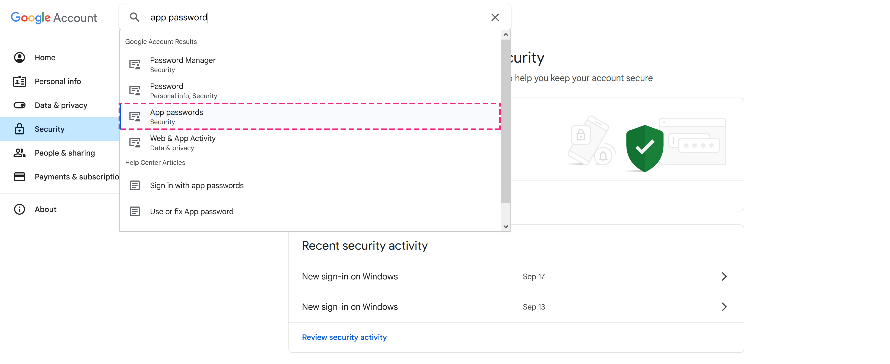Expand the Sep 17 Windows sign-in chevron
The height and width of the screenshot is (364, 890).
point(724,277)
